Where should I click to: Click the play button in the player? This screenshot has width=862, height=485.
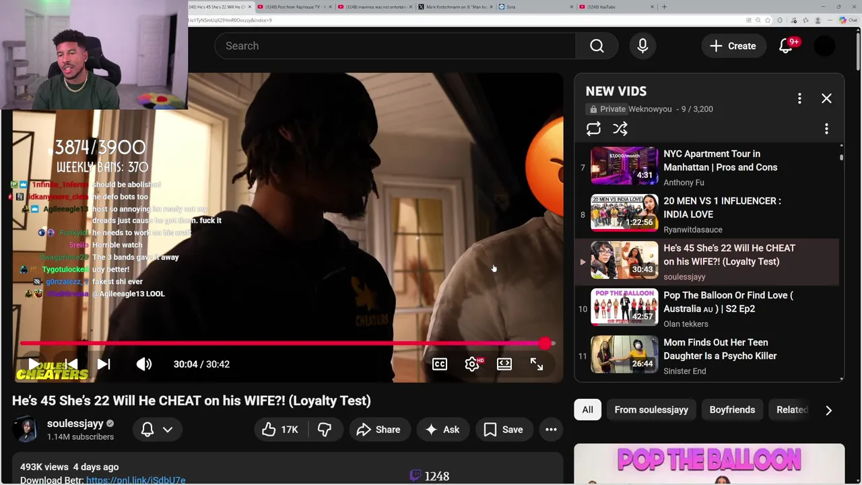coord(33,364)
